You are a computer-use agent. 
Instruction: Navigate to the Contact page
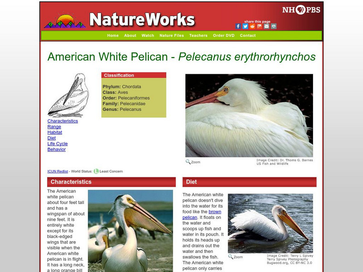(x=248, y=35)
